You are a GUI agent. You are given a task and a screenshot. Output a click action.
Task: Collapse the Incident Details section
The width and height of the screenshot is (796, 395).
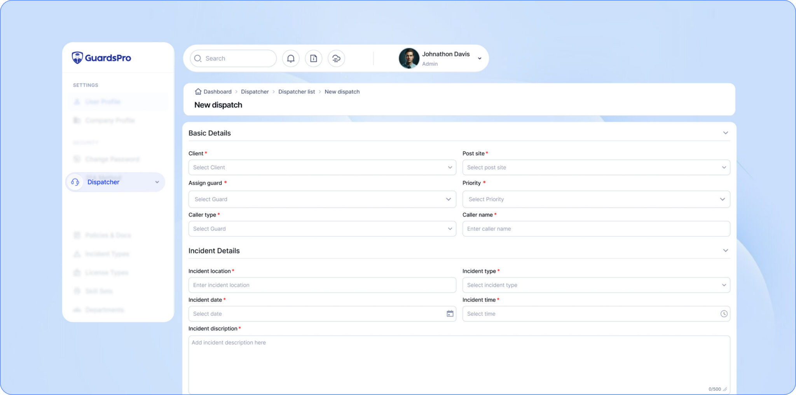pyautogui.click(x=725, y=251)
